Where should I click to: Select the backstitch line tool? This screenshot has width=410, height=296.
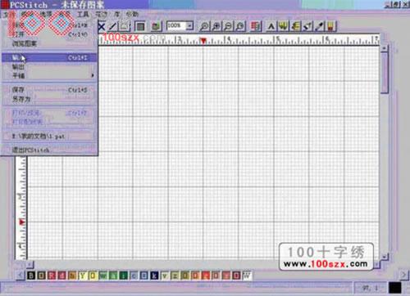112,26
